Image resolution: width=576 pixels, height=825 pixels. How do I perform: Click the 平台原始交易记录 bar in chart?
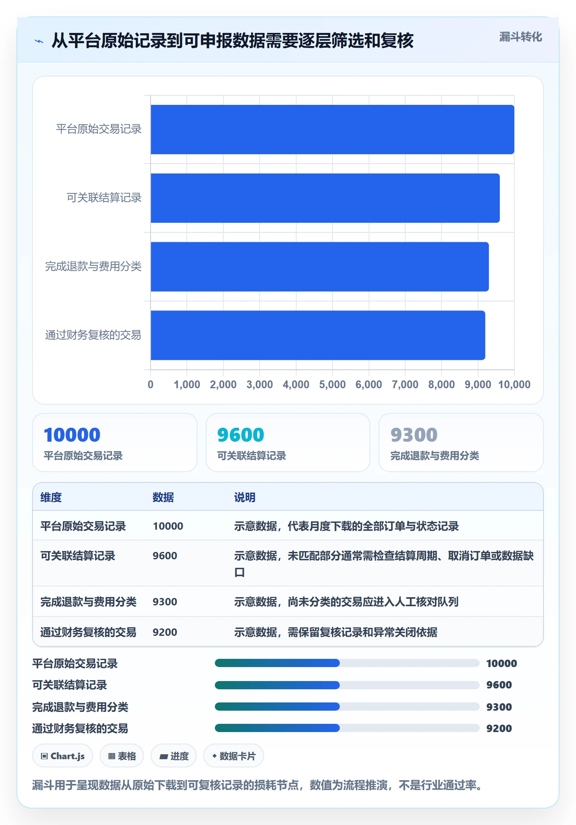tap(332, 130)
